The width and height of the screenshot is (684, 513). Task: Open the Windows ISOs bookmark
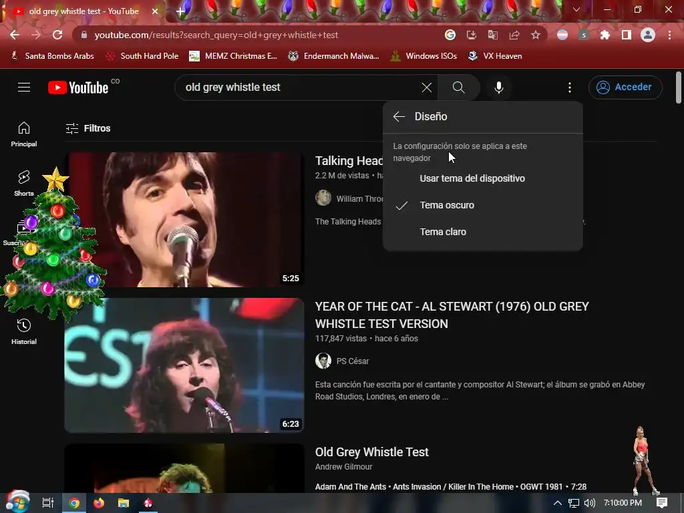coord(423,56)
